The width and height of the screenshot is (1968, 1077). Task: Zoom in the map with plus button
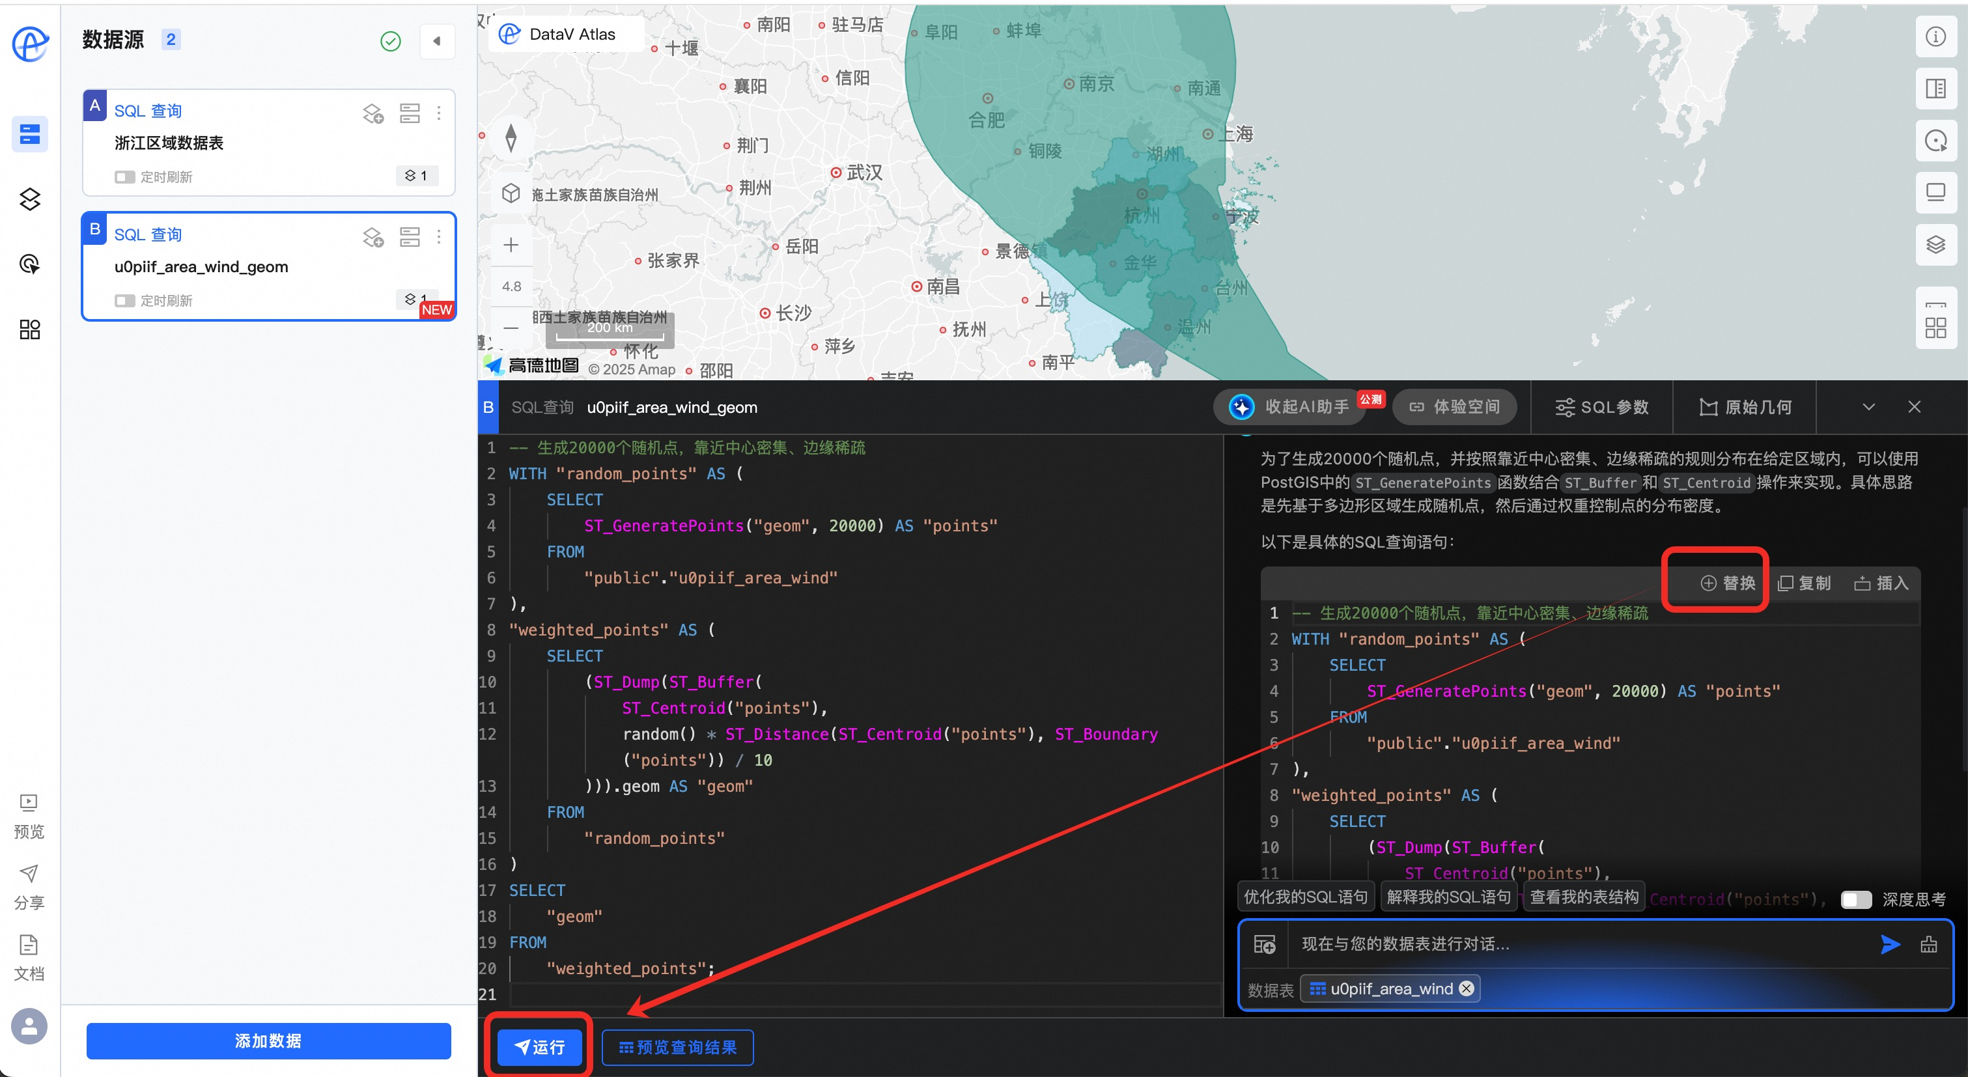point(511,244)
